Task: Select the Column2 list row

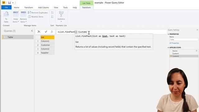Action: 47,49
